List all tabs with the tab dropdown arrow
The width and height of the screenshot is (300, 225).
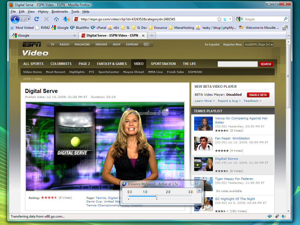288,35
